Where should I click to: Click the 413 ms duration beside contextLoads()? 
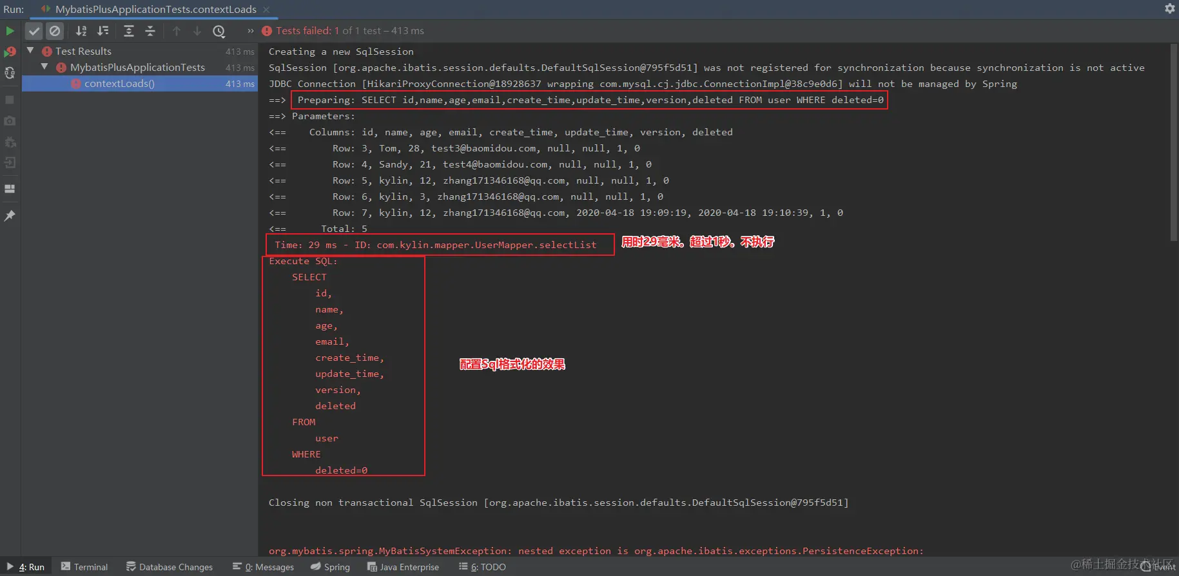(x=240, y=84)
